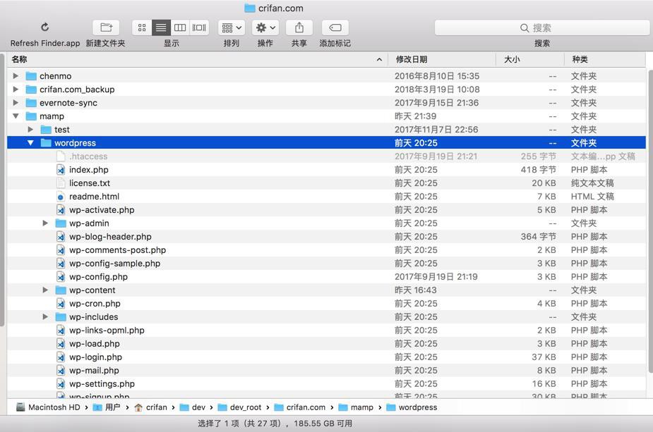Screen dimensions: 653x432
Task: Go to mamp folder in path bar
Action: point(356,407)
